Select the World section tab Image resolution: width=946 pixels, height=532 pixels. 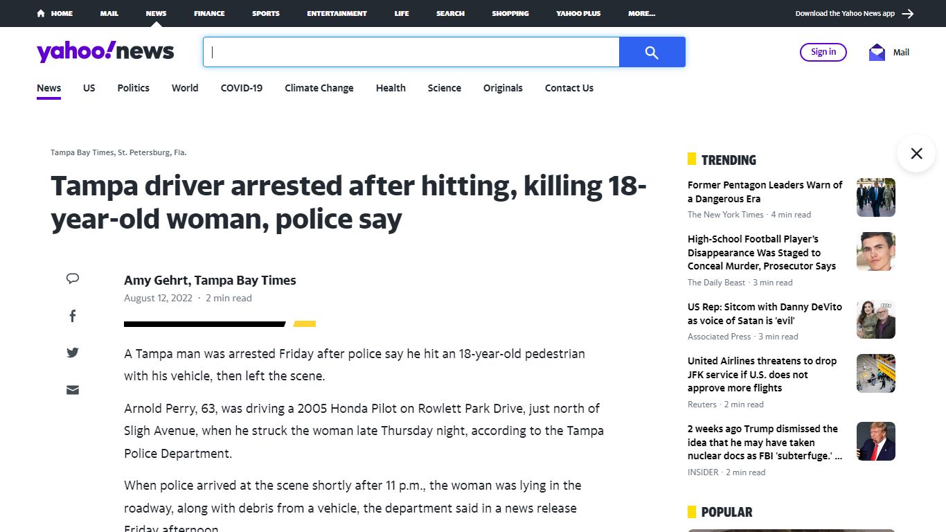pos(185,88)
